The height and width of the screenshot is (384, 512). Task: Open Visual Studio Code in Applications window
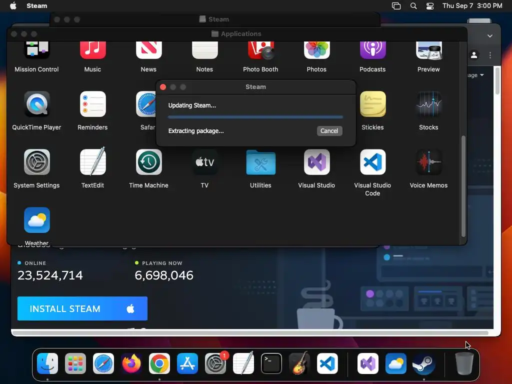tap(372, 162)
